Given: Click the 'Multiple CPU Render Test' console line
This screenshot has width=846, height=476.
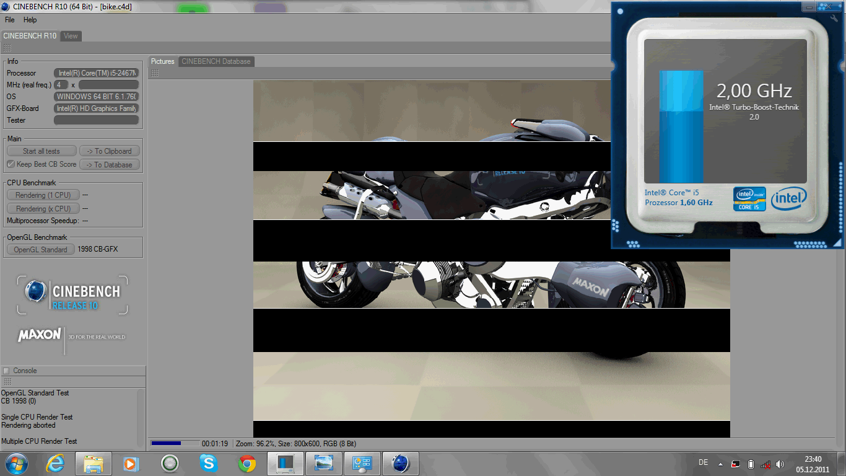Looking at the screenshot, I should click(x=39, y=441).
